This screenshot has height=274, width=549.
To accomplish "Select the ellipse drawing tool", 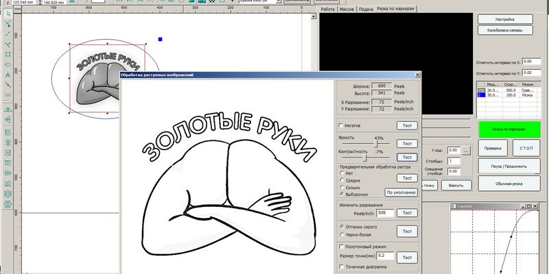I will click(x=8, y=64).
